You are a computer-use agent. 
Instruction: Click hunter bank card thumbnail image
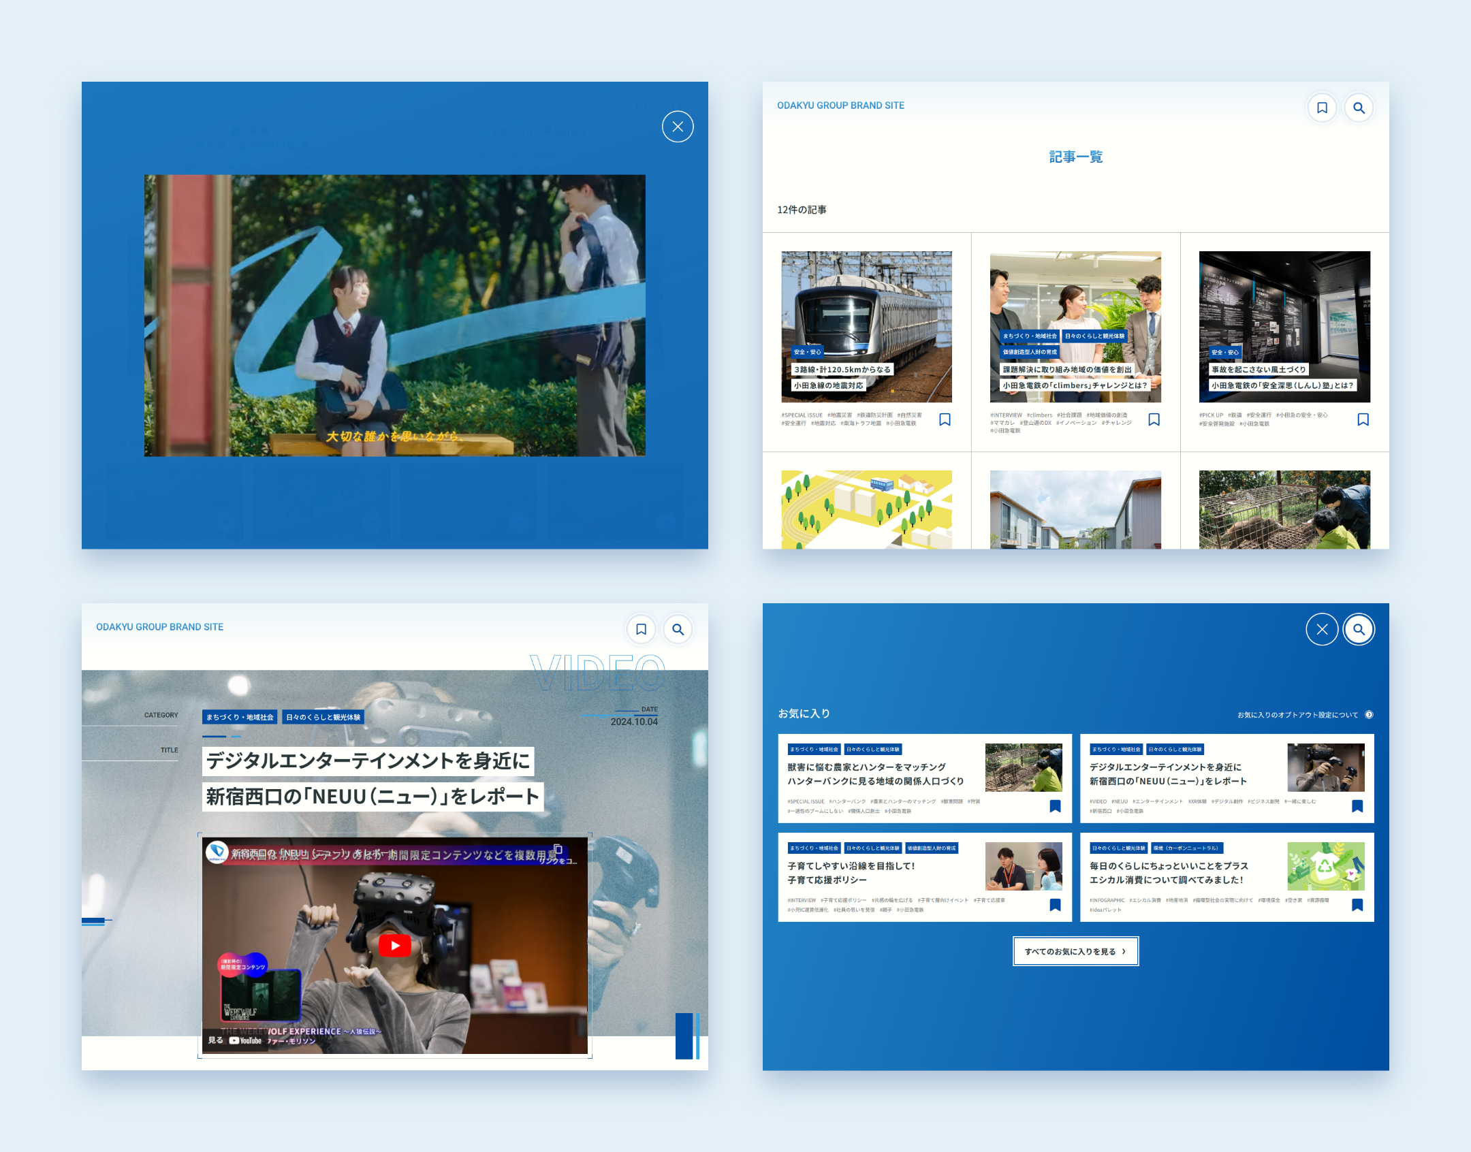[1024, 767]
